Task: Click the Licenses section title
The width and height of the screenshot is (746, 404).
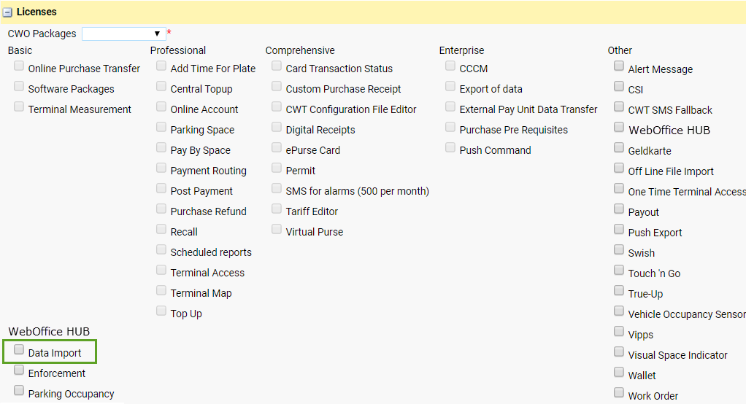Action: (36, 12)
